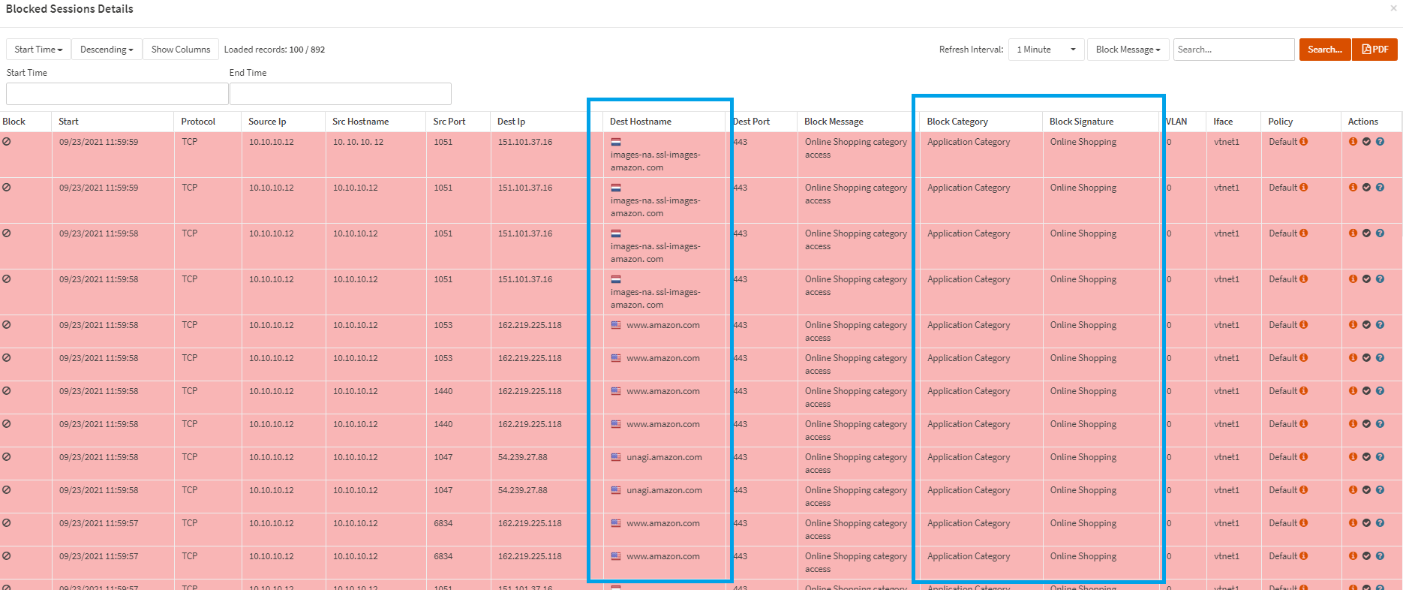Click the flag icon next to unagi.amazon.com at port 1047
This screenshot has width=1403, height=590.
click(616, 457)
